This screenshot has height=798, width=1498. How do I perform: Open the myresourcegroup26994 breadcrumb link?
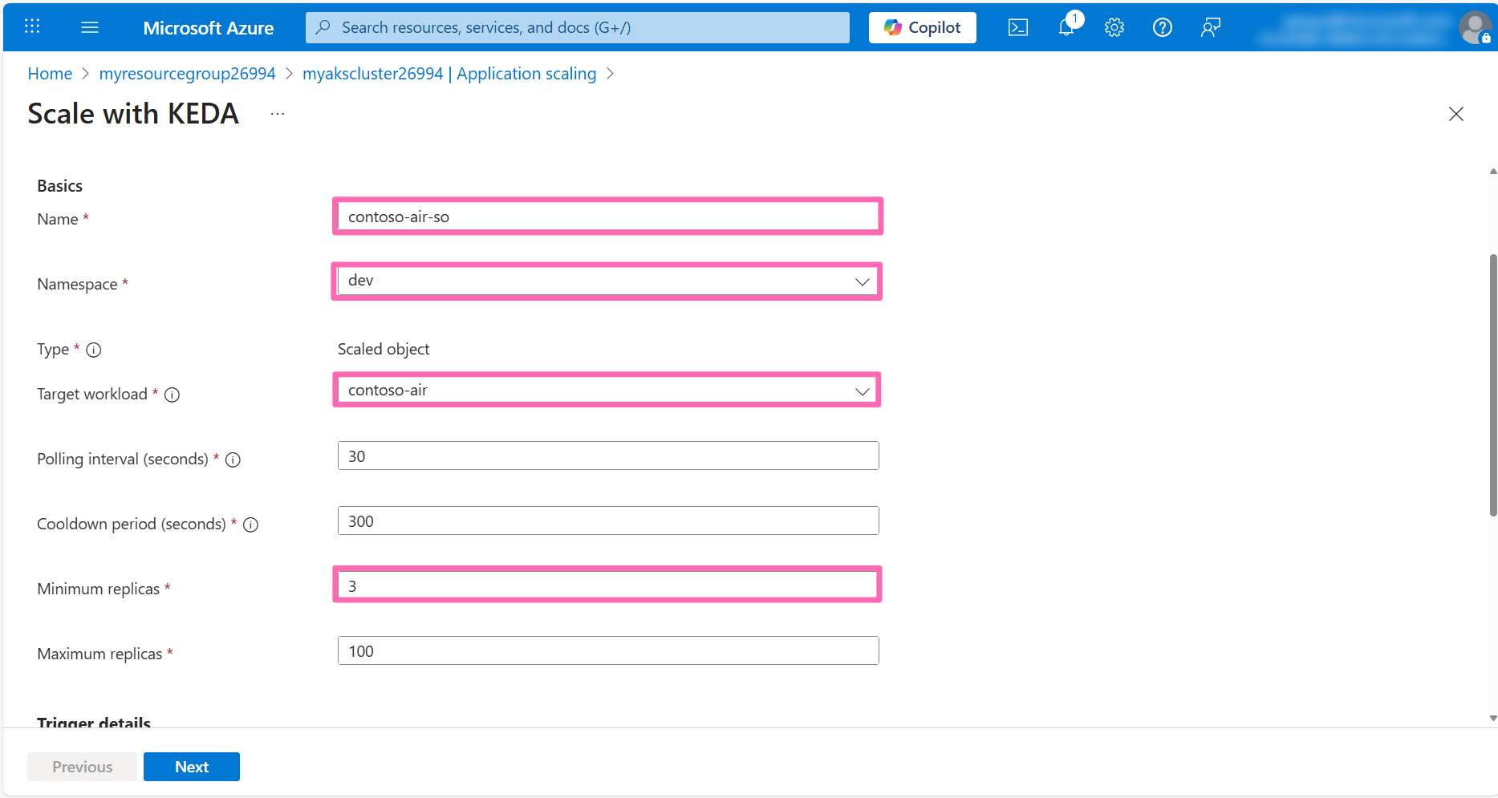tap(187, 73)
